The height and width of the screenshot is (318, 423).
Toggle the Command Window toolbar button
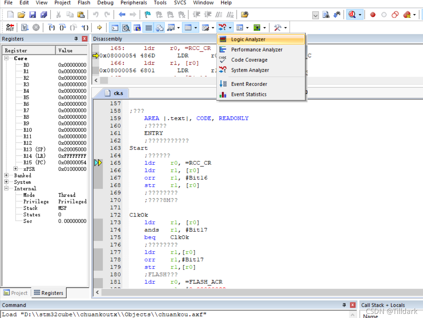click(x=115, y=28)
